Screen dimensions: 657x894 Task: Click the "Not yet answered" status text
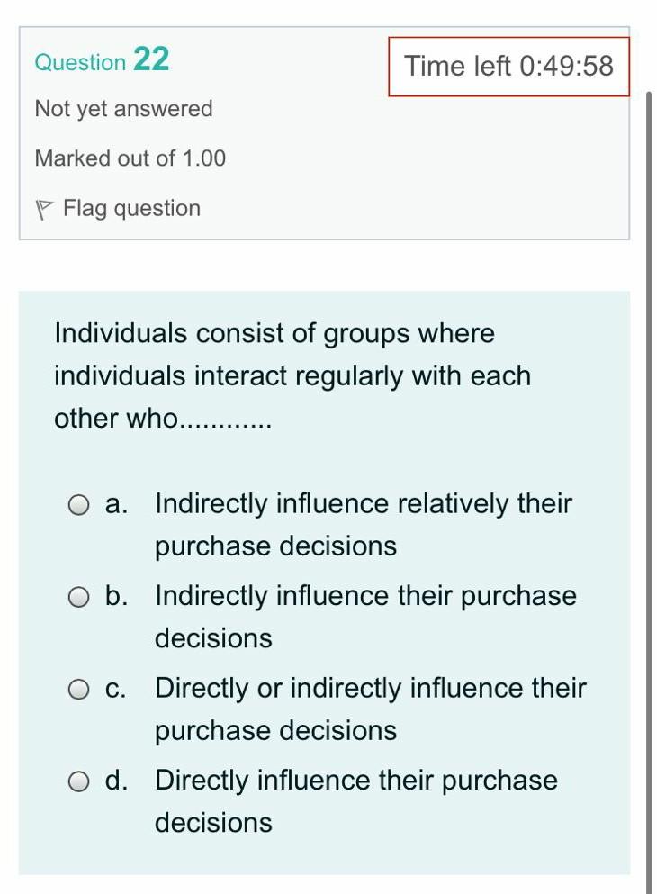[124, 109]
